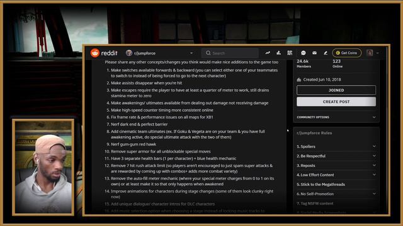403x226 pixels.
Task: Click the Search input field
Action: click(230, 53)
